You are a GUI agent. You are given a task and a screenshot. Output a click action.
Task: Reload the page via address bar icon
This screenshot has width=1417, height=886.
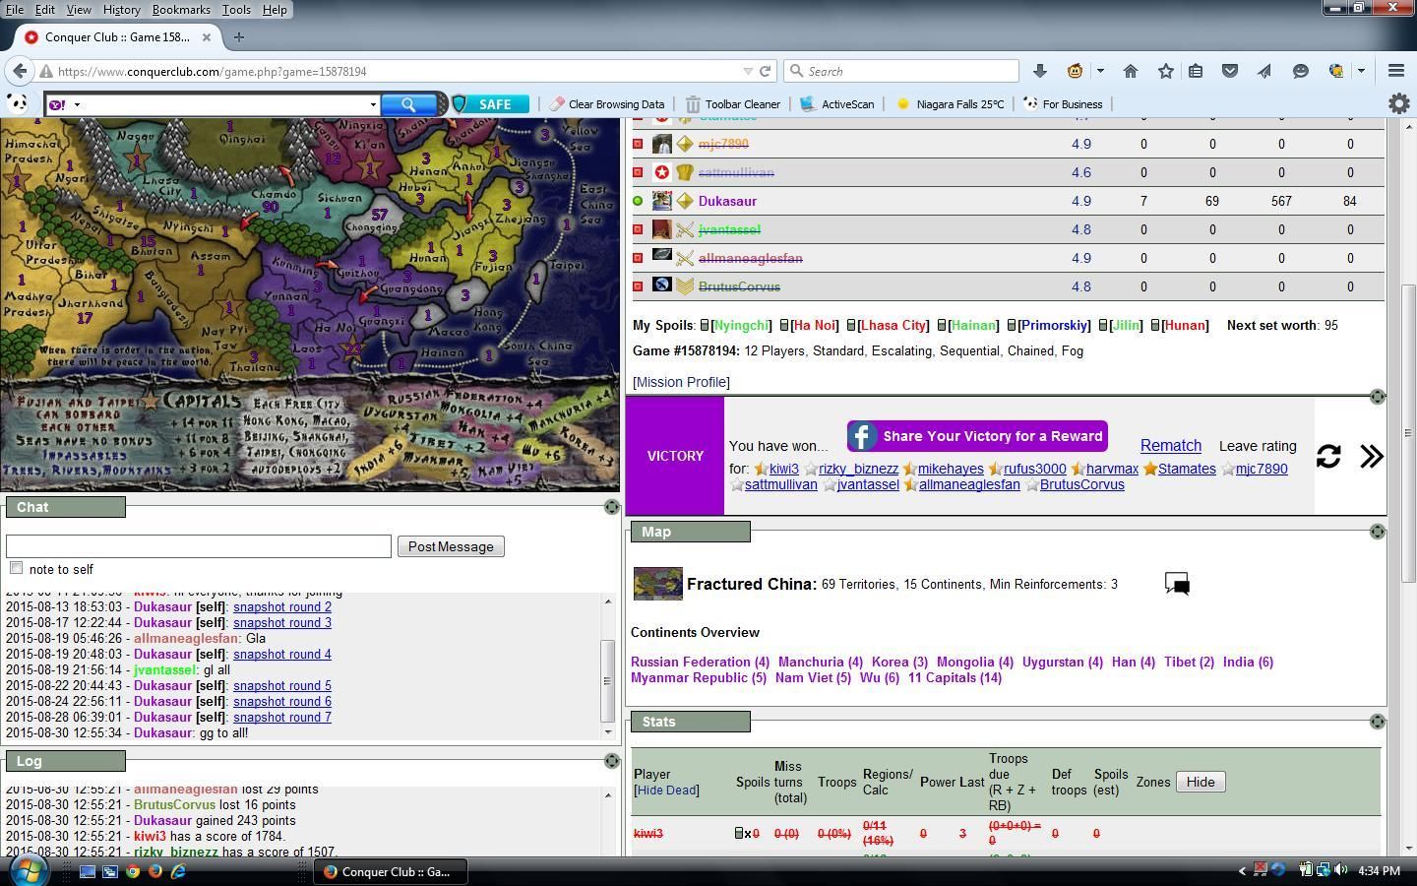(765, 71)
